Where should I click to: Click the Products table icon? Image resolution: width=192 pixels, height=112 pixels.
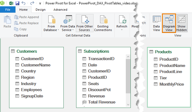(x=151, y=52)
